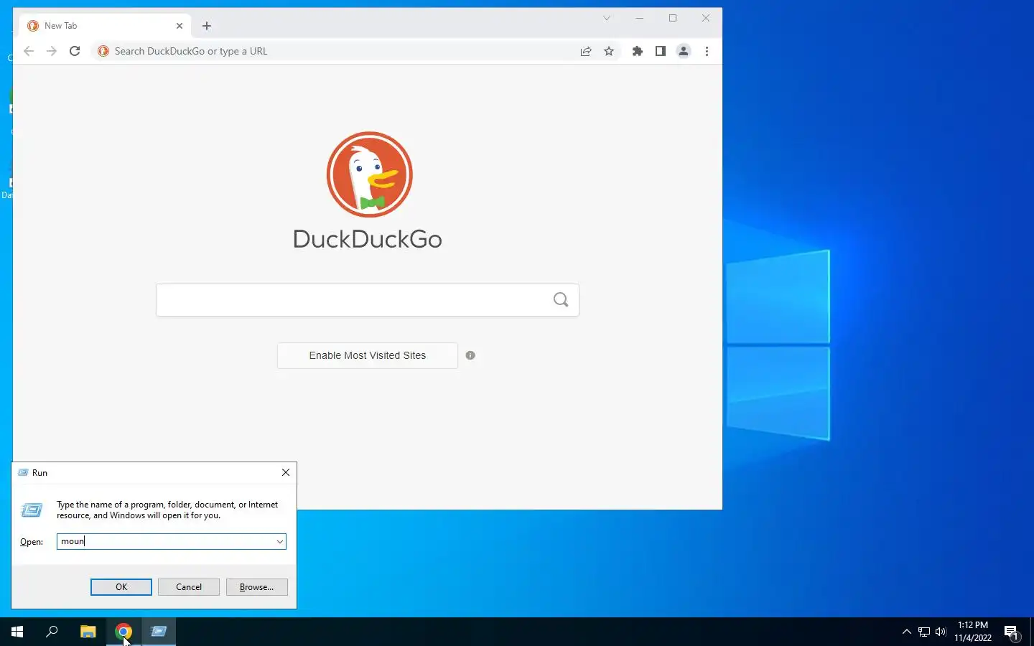Open the Extensions puzzle icon

pos(638,51)
